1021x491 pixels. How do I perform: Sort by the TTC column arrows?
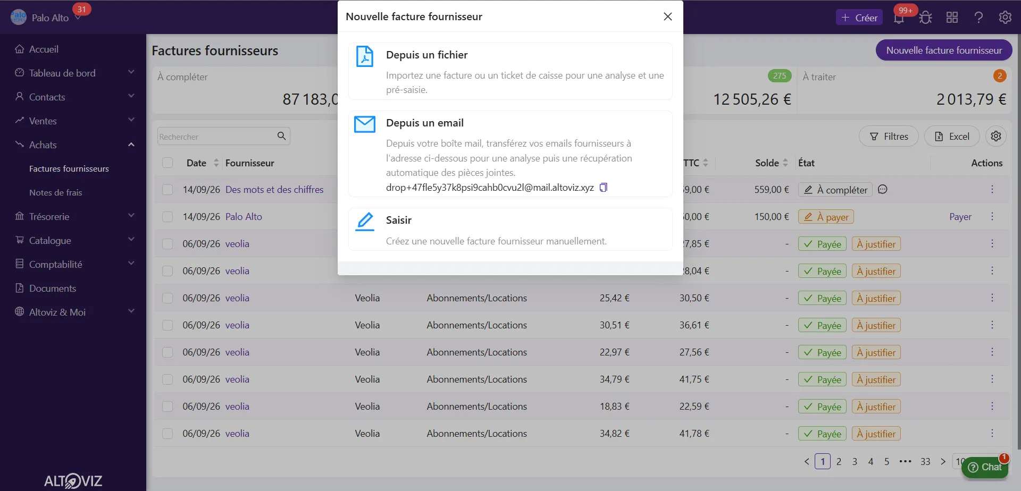coord(706,163)
